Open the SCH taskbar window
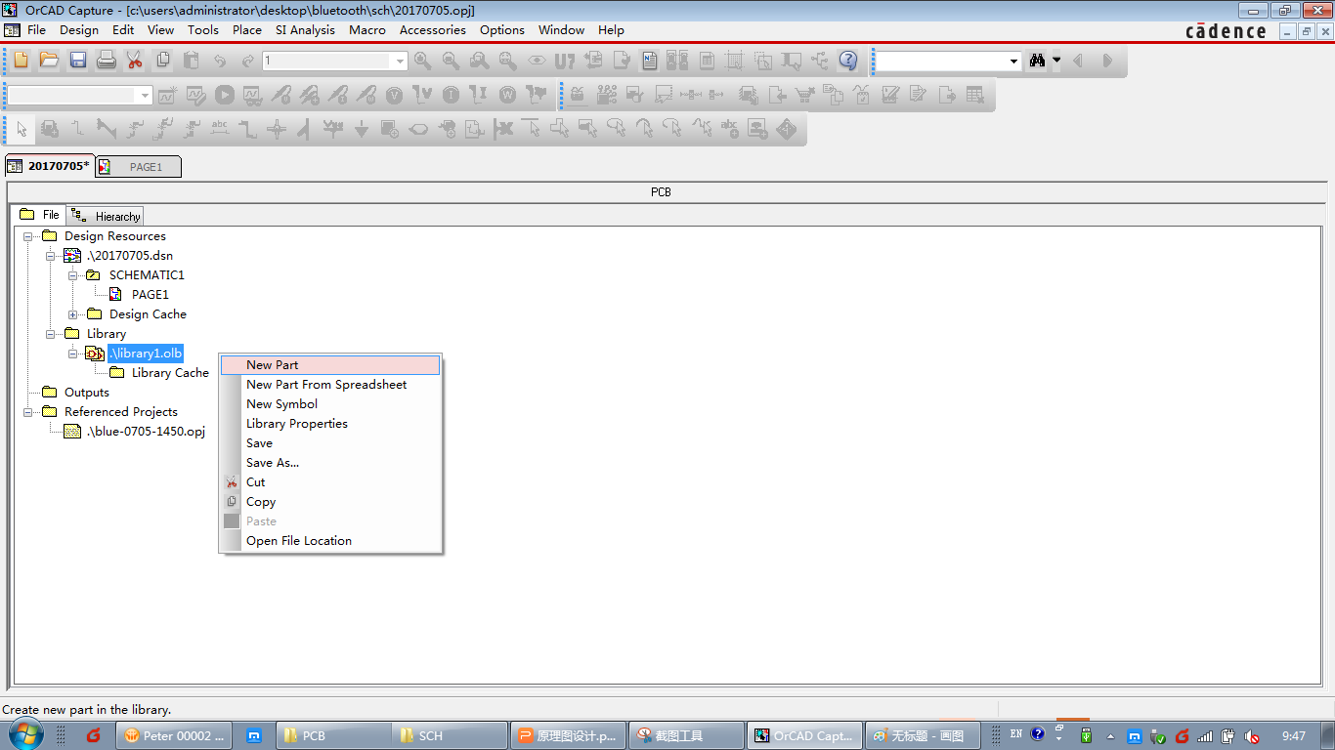Screen dimensions: 1335x750 click(x=452, y=735)
